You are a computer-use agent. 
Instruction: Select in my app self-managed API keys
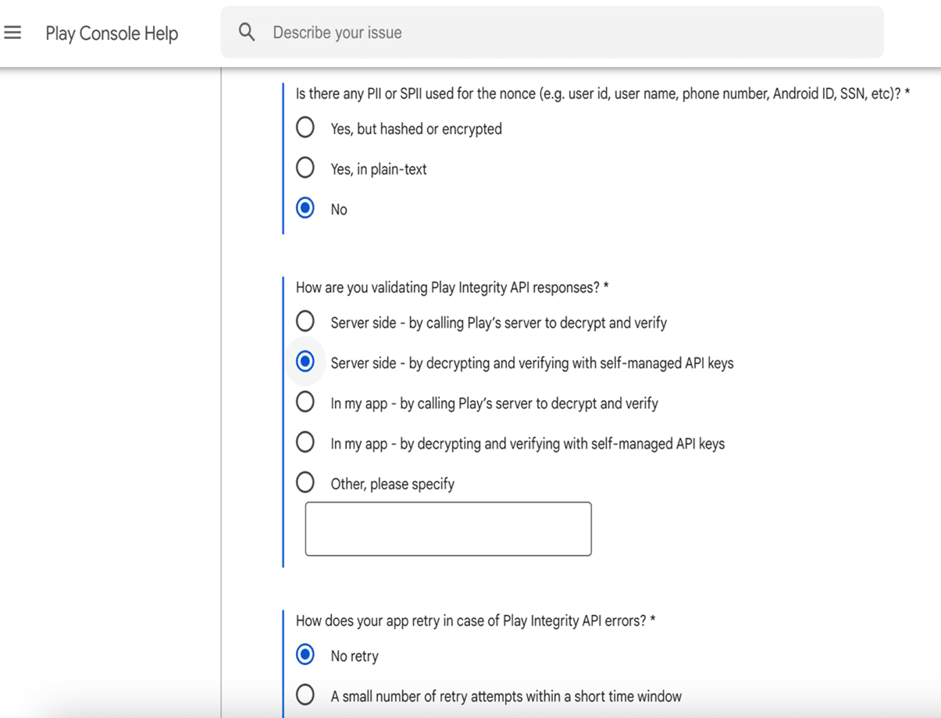point(305,443)
